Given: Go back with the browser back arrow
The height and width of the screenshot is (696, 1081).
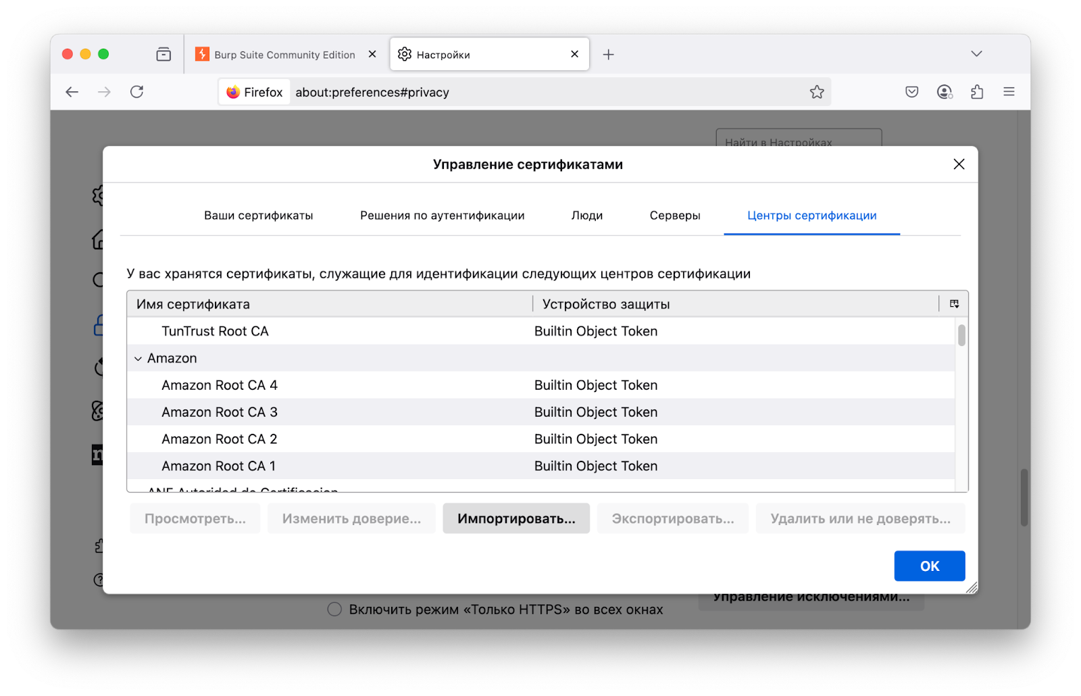Looking at the screenshot, I should (x=72, y=92).
